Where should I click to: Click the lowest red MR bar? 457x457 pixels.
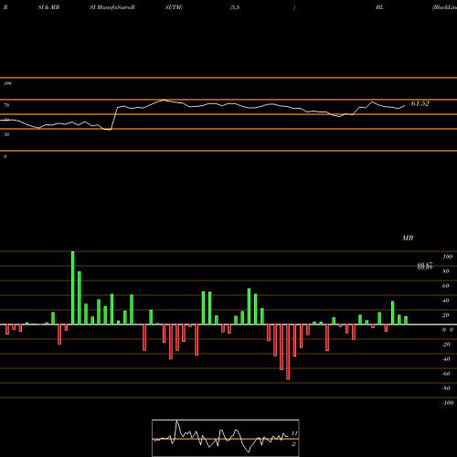(288, 352)
